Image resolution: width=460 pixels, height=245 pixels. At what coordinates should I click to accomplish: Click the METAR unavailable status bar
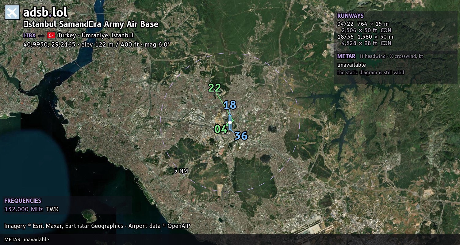230,239
